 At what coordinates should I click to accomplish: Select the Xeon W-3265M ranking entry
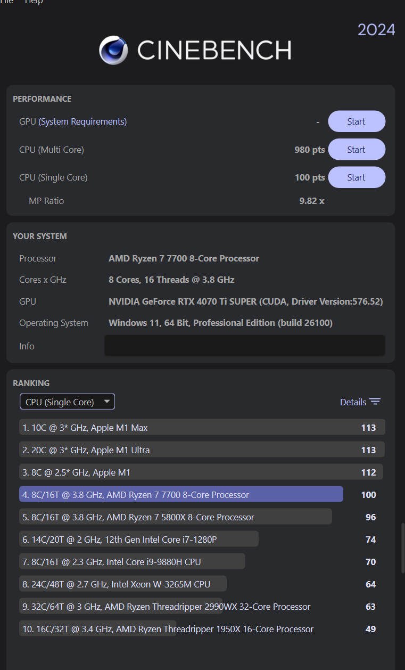point(202,584)
